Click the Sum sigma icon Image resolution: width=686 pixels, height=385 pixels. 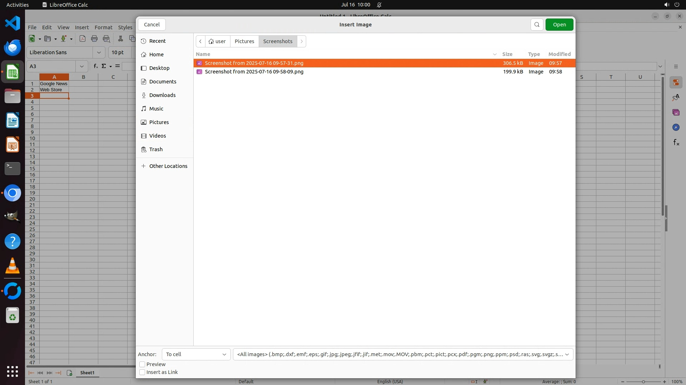pos(104,66)
